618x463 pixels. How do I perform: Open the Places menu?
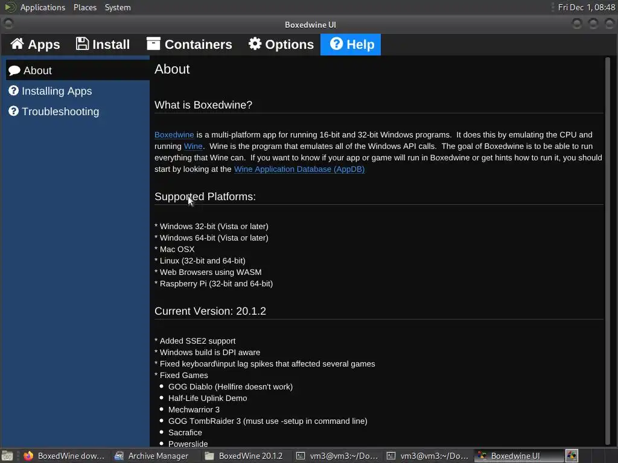point(84,7)
